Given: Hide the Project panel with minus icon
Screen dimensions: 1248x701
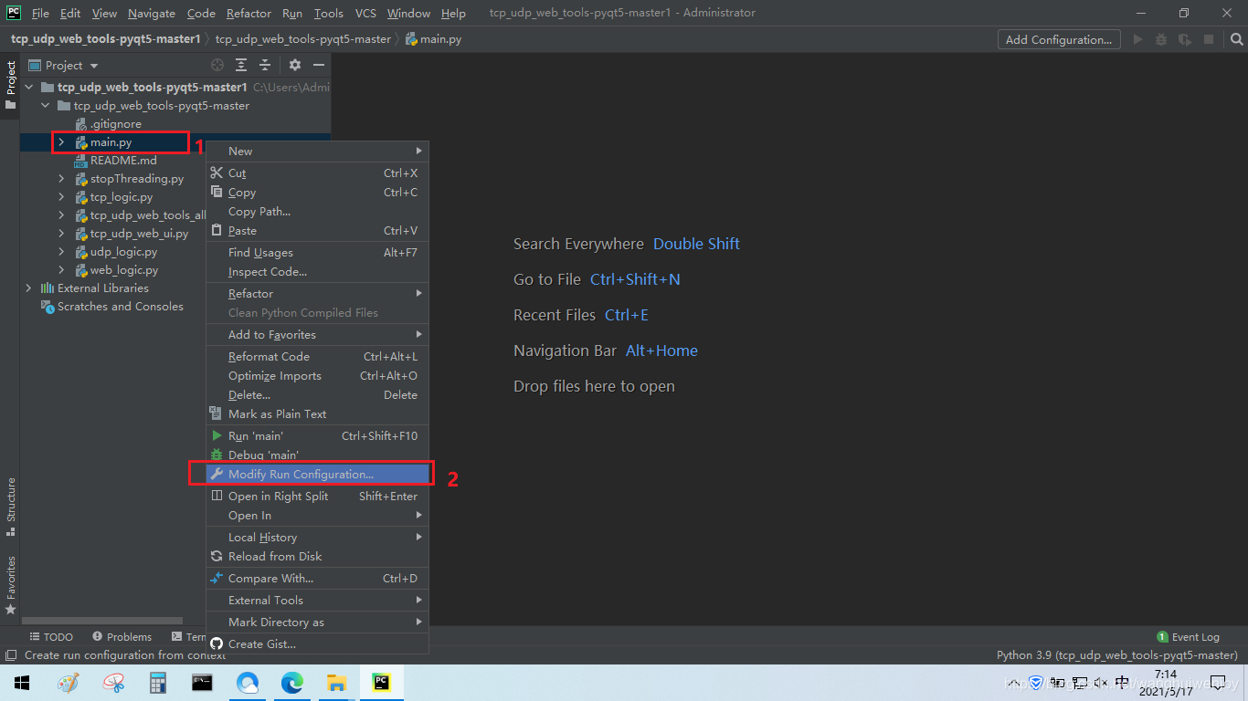Looking at the screenshot, I should pos(319,65).
